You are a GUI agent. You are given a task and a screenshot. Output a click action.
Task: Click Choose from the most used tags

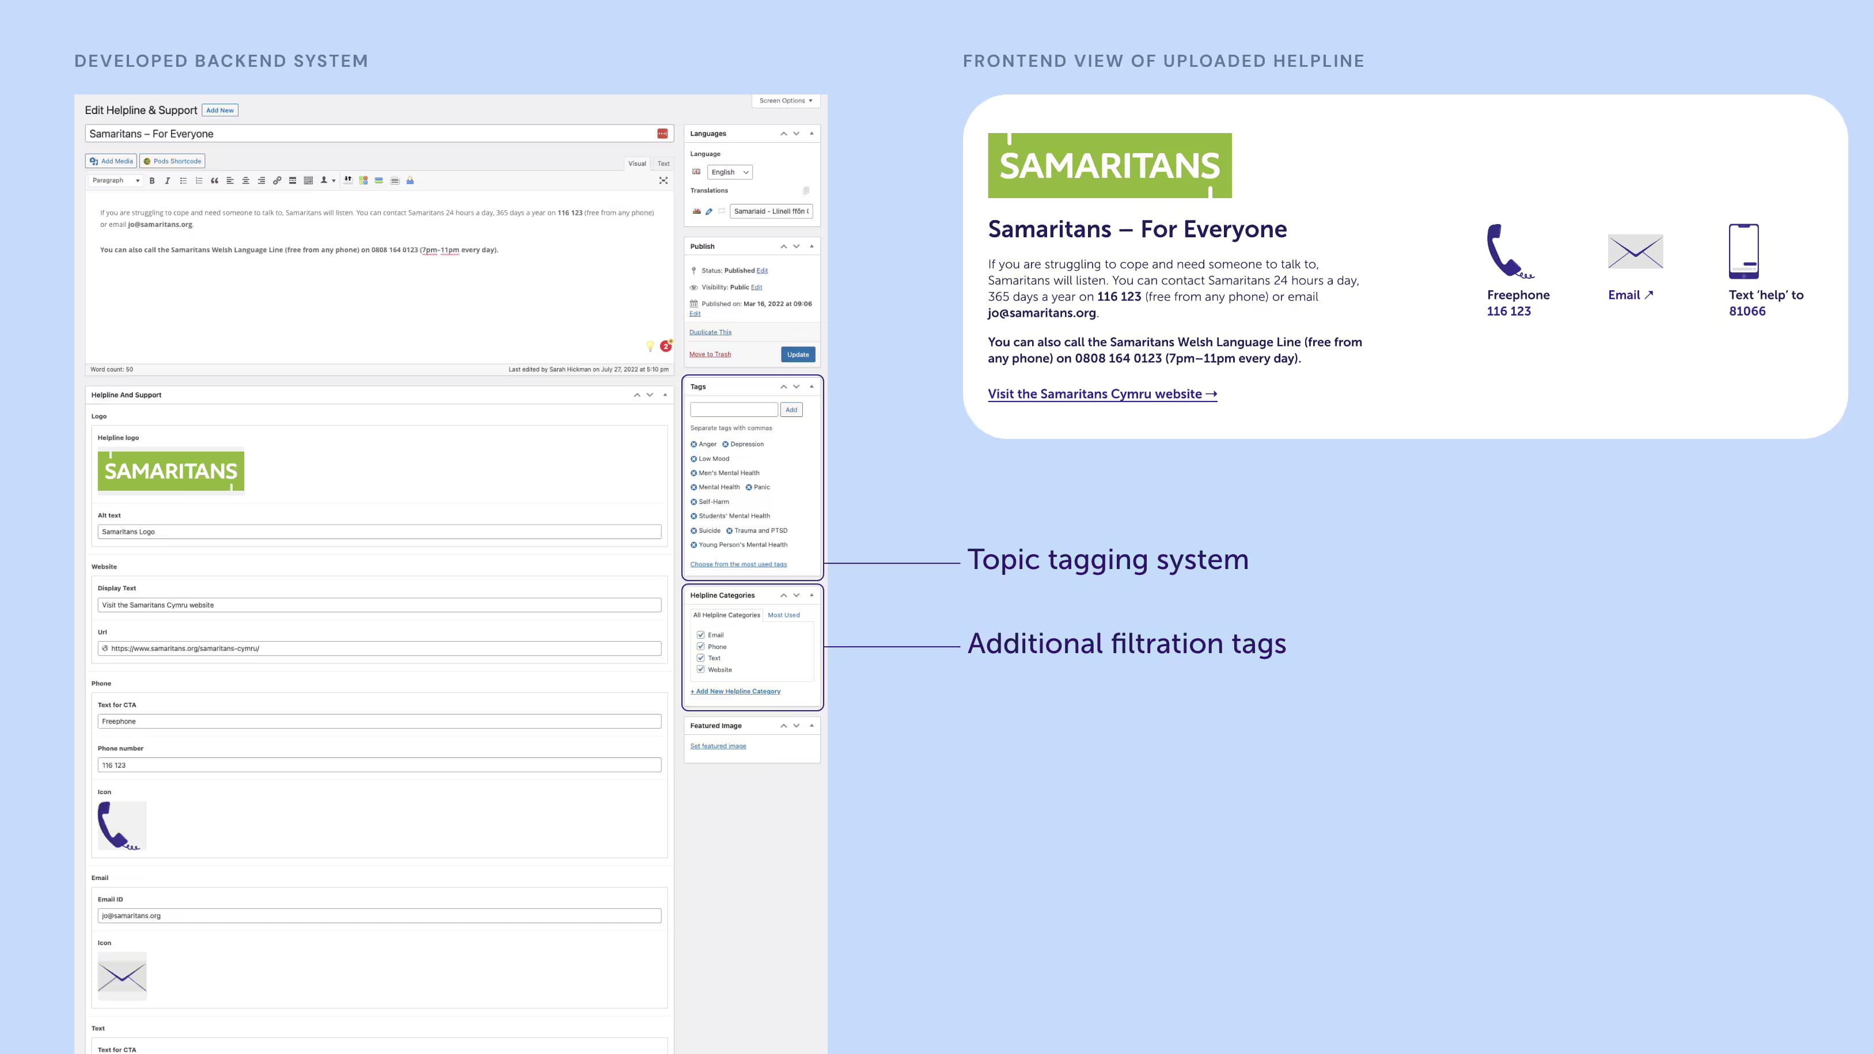pos(738,564)
